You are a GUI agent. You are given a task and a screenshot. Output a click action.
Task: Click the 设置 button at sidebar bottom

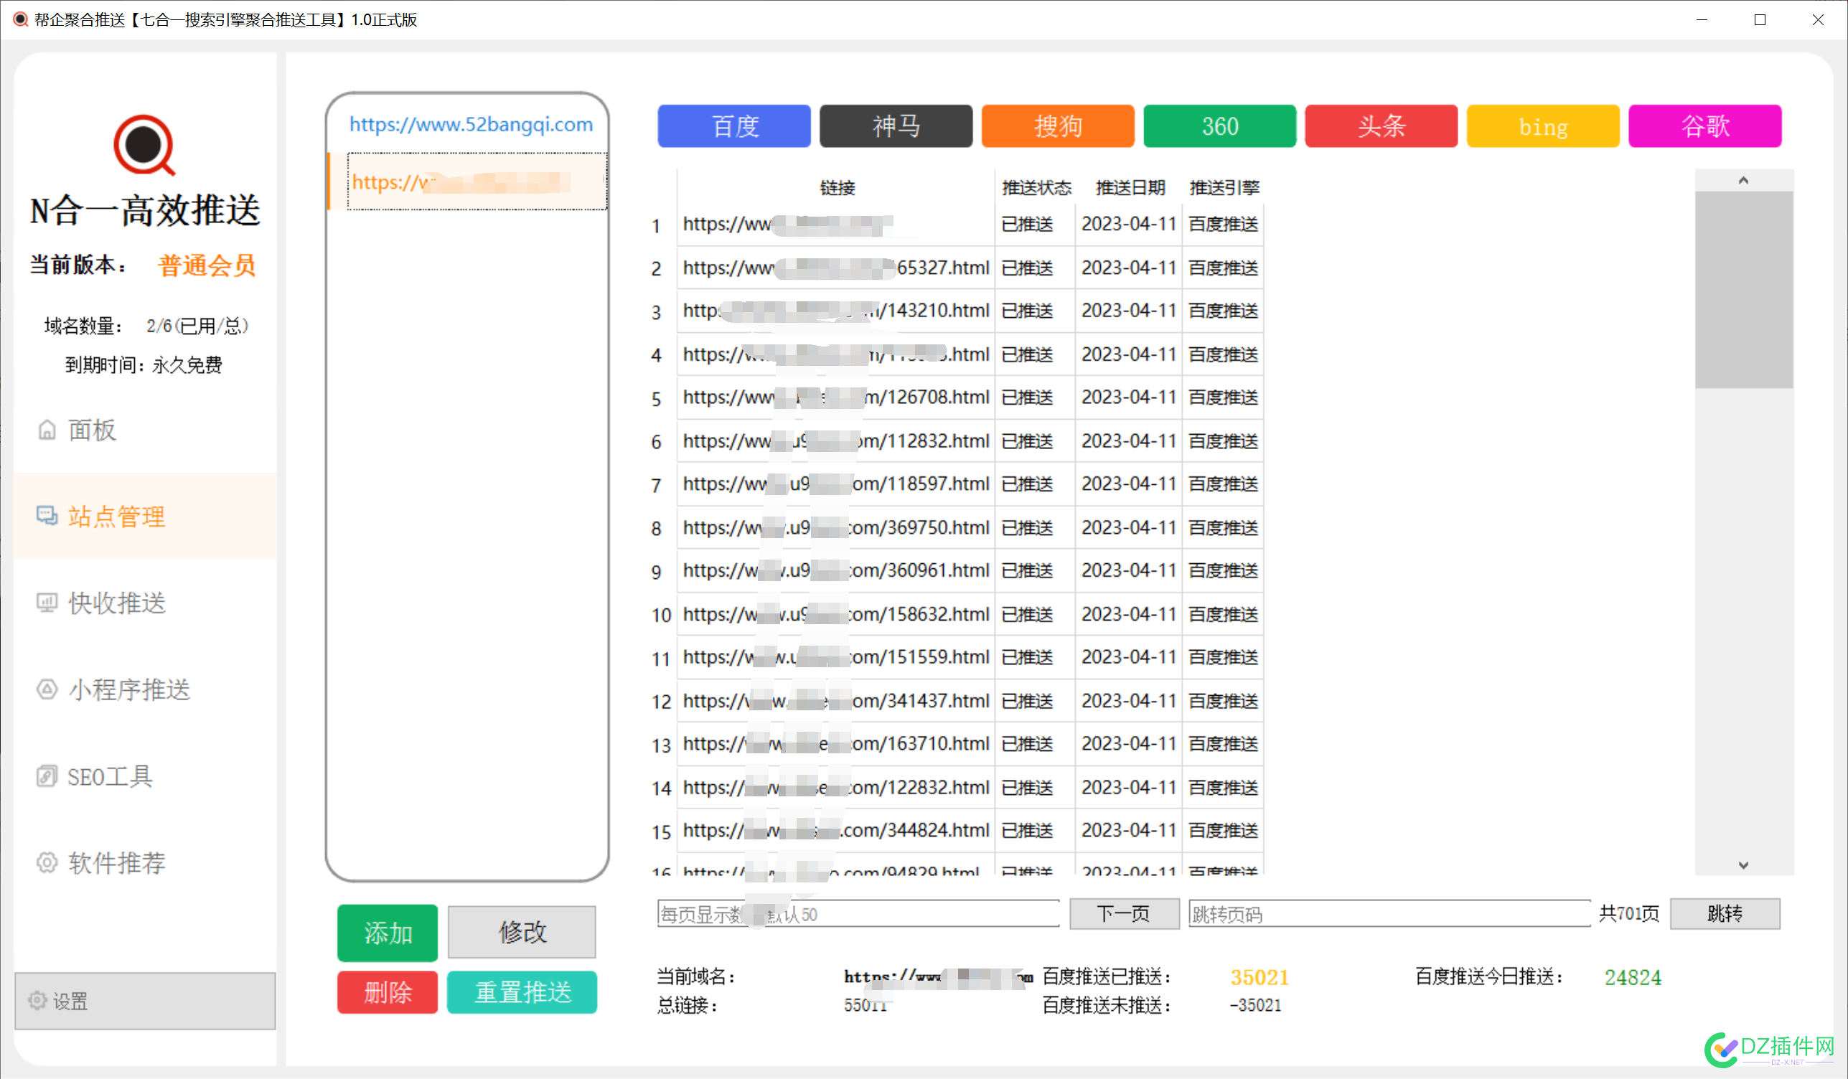click(145, 1001)
